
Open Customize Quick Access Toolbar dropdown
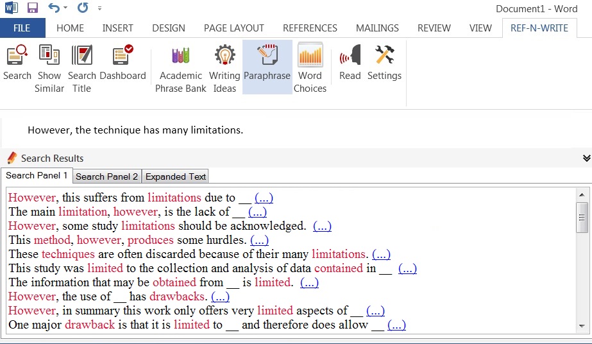[99, 8]
